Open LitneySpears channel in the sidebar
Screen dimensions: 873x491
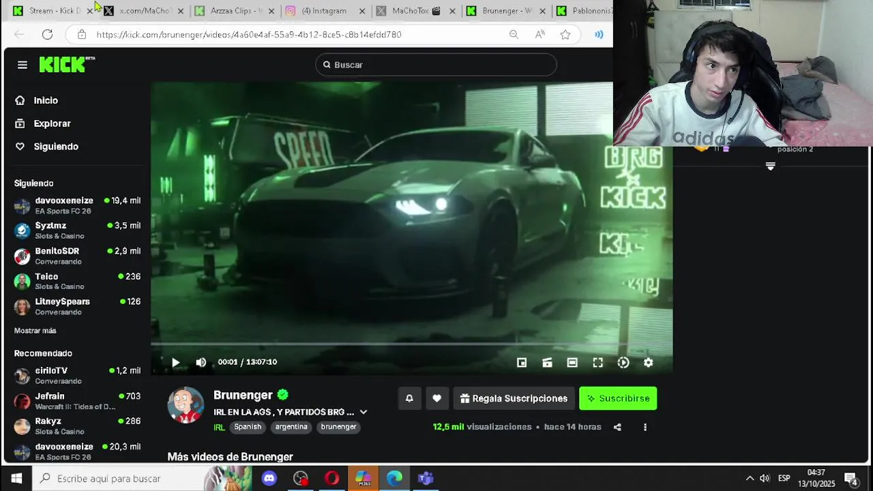point(78,306)
